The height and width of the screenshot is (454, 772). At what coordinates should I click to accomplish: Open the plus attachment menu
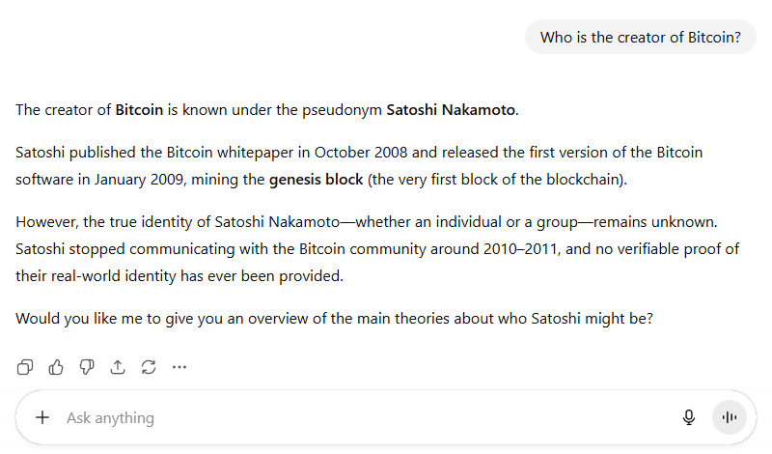pyautogui.click(x=42, y=418)
